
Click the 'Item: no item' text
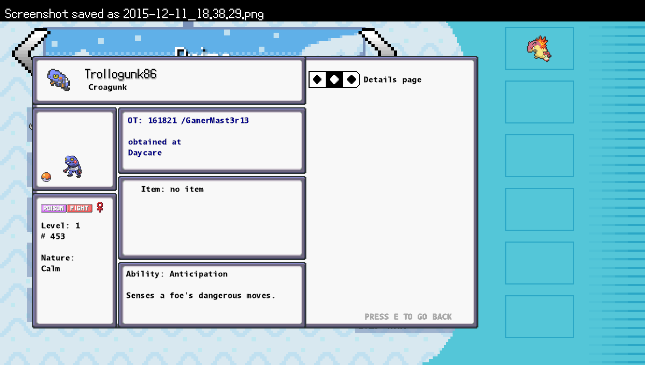(x=172, y=189)
